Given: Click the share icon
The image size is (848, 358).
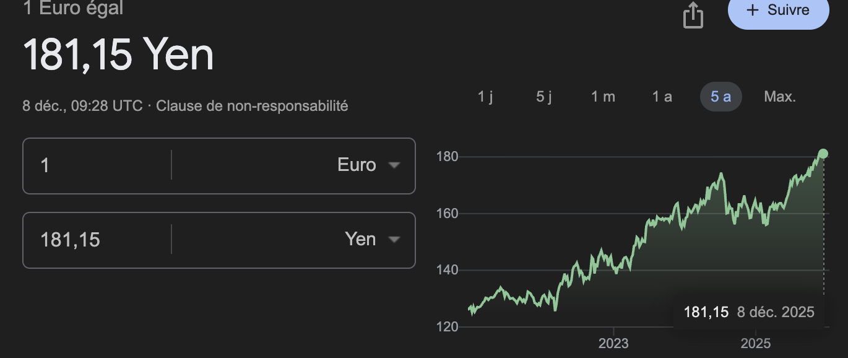Looking at the screenshot, I should click(693, 15).
